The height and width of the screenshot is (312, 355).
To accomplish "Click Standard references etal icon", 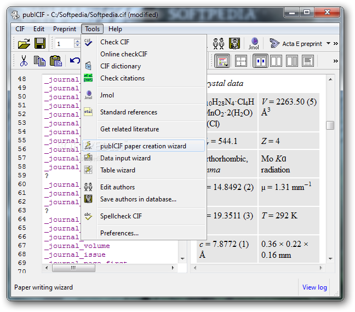I will (x=88, y=112).
